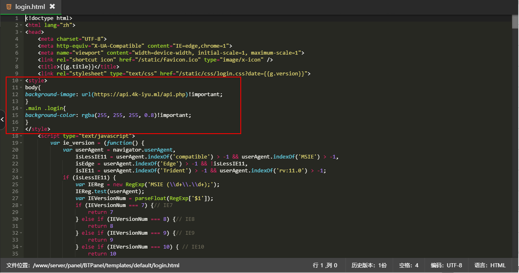The height and width of the screenshot is (273, 519).
Task: Click the doctype declaration on line 1
Action: [49, 18]
